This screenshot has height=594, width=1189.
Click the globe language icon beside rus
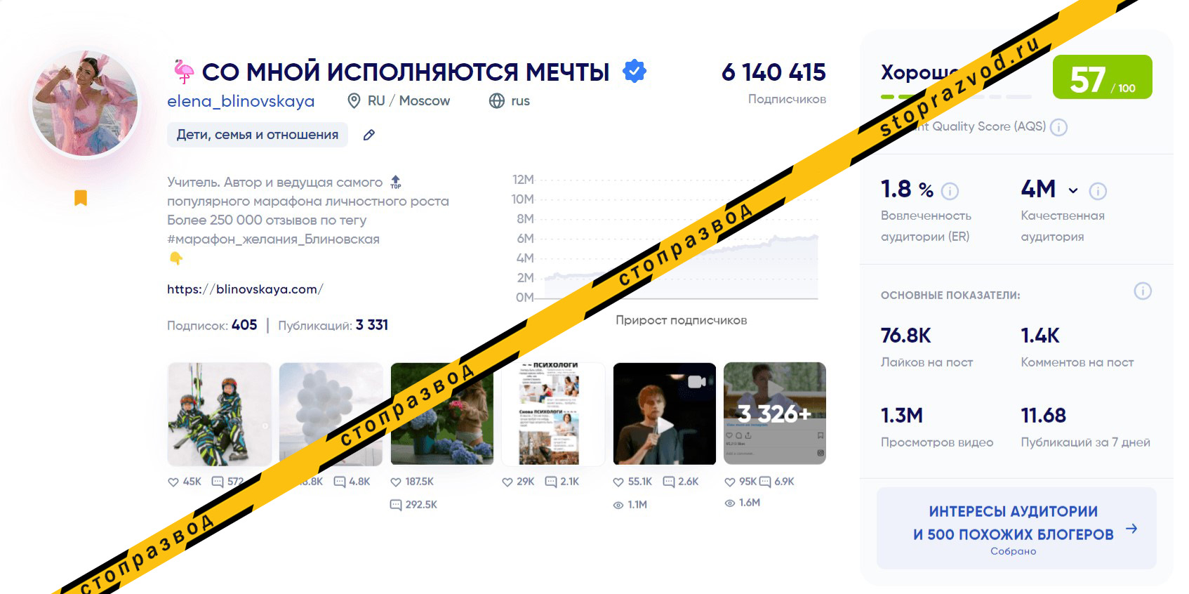[497, 101]
